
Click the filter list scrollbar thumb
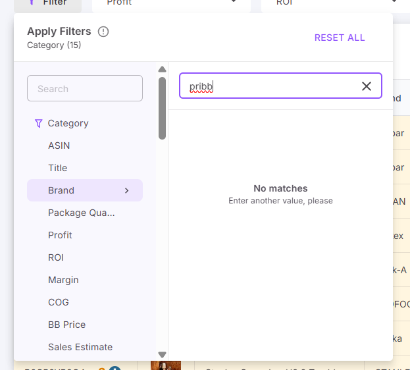pyautogui.click(x=162, y=108)
